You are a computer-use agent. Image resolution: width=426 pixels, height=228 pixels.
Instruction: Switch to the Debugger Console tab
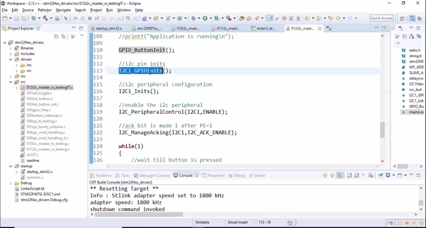tap(152, 175)
